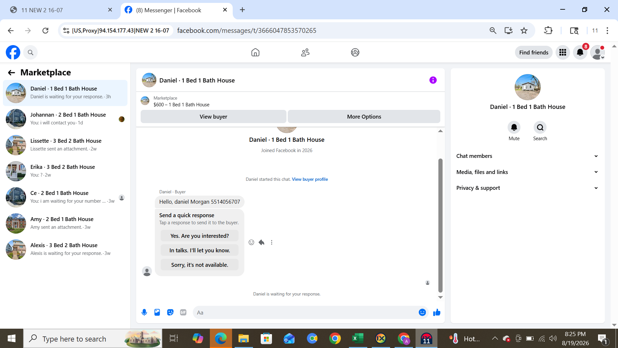This screenshot has height=348, width=618.
Task: Open the Facebook menu grid icon
Action: (x=563, y=53)
